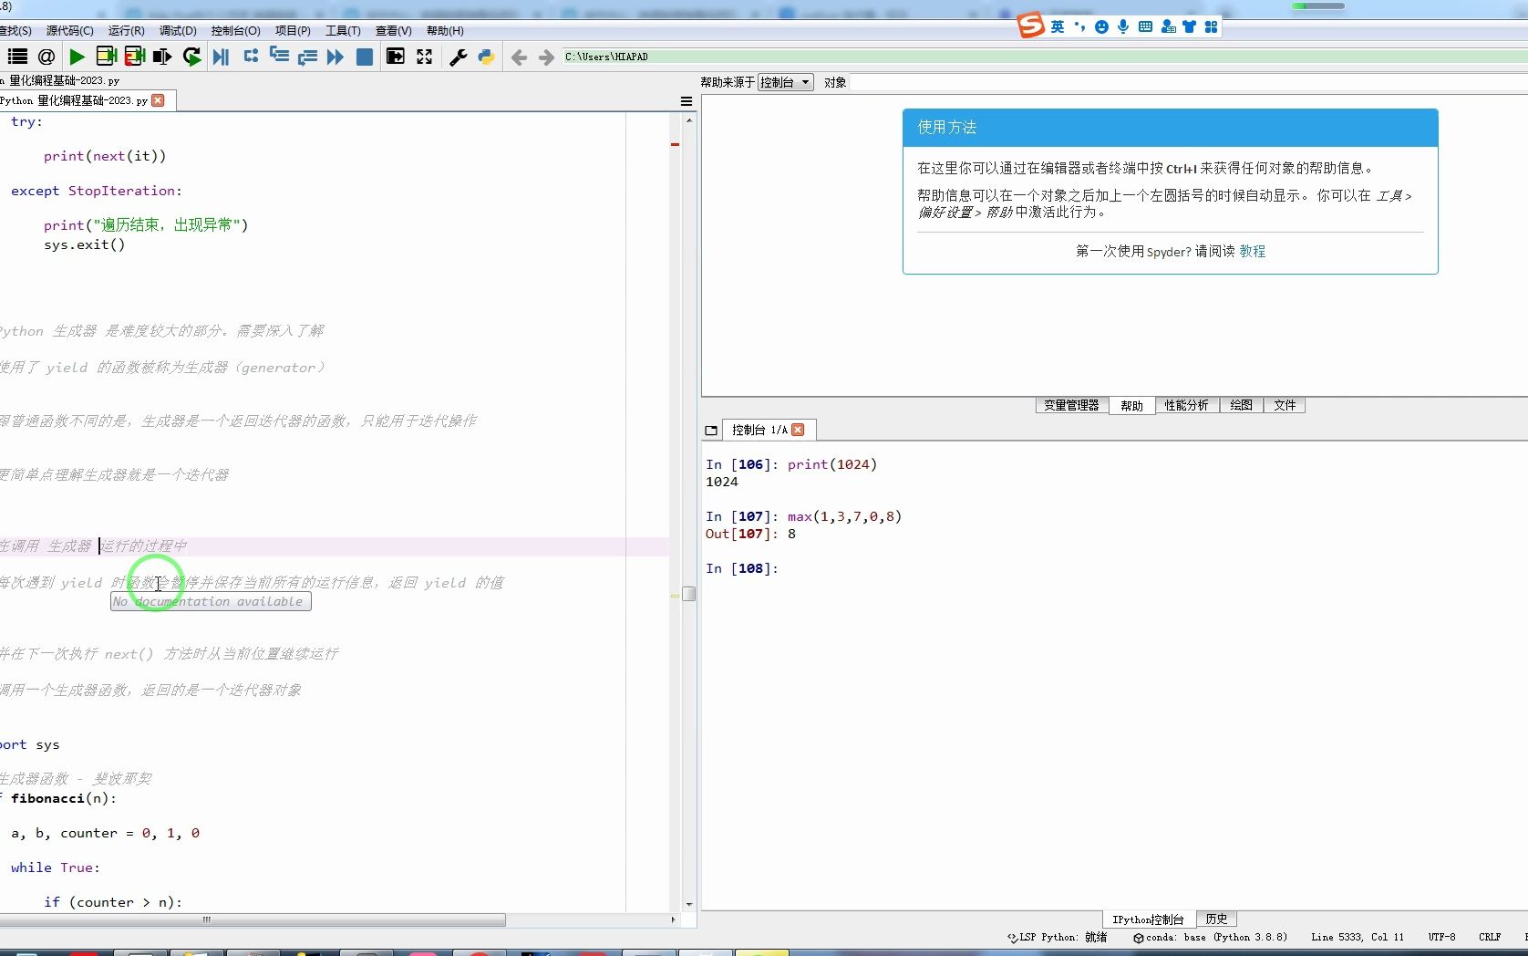Click the CRLF line ending indicator
The image size is (1528, 956).
(x=1490, y=937)
